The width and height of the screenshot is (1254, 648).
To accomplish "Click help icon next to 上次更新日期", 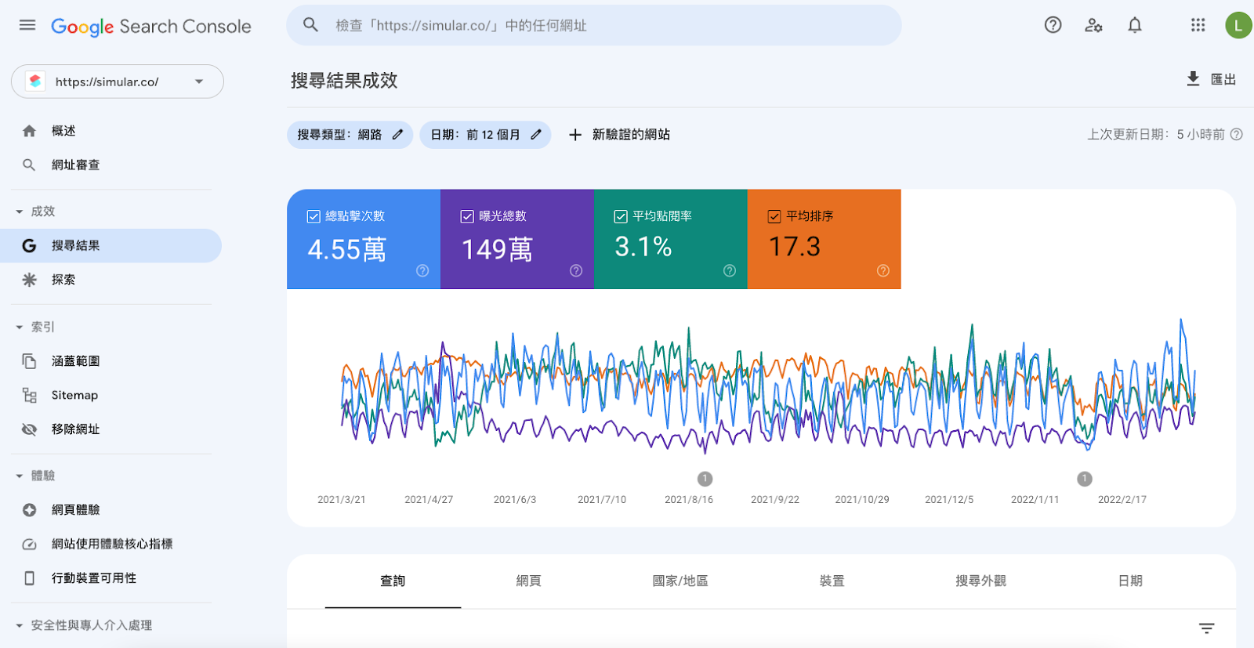I will pos(1237,134).
